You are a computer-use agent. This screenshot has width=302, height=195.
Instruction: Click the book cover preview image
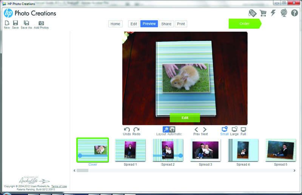(186, 79)
